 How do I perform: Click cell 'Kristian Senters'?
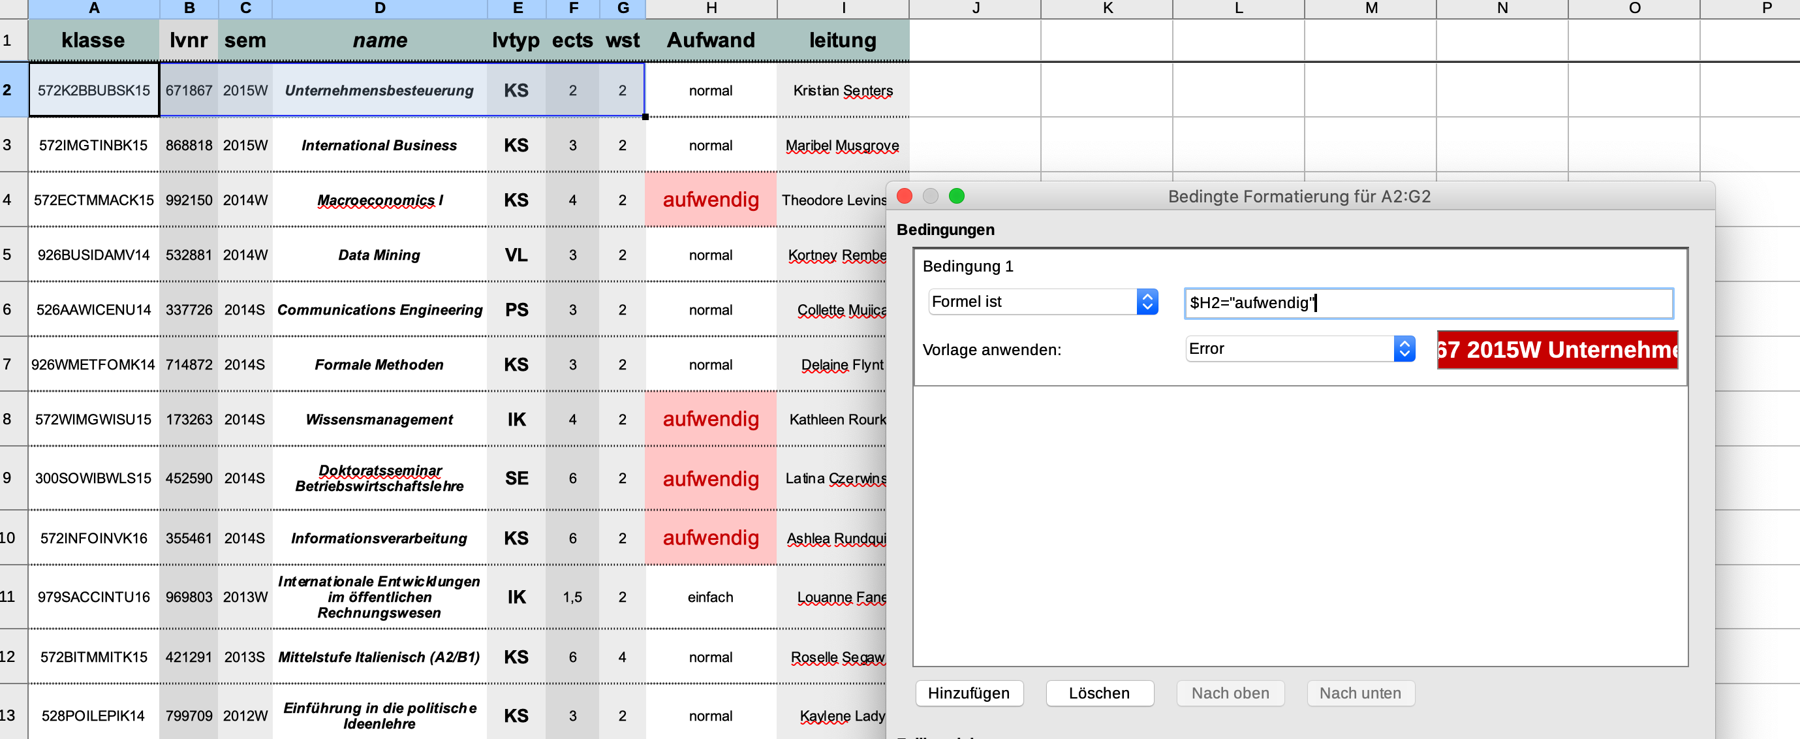coord(843,90)
